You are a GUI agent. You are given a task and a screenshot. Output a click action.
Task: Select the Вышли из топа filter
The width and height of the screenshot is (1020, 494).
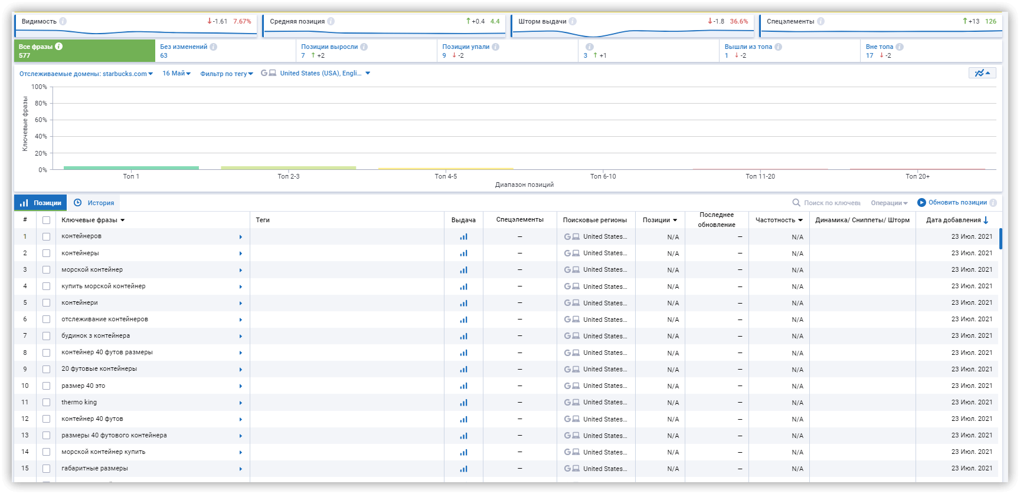pyautogui.click(x=790, y=51)
